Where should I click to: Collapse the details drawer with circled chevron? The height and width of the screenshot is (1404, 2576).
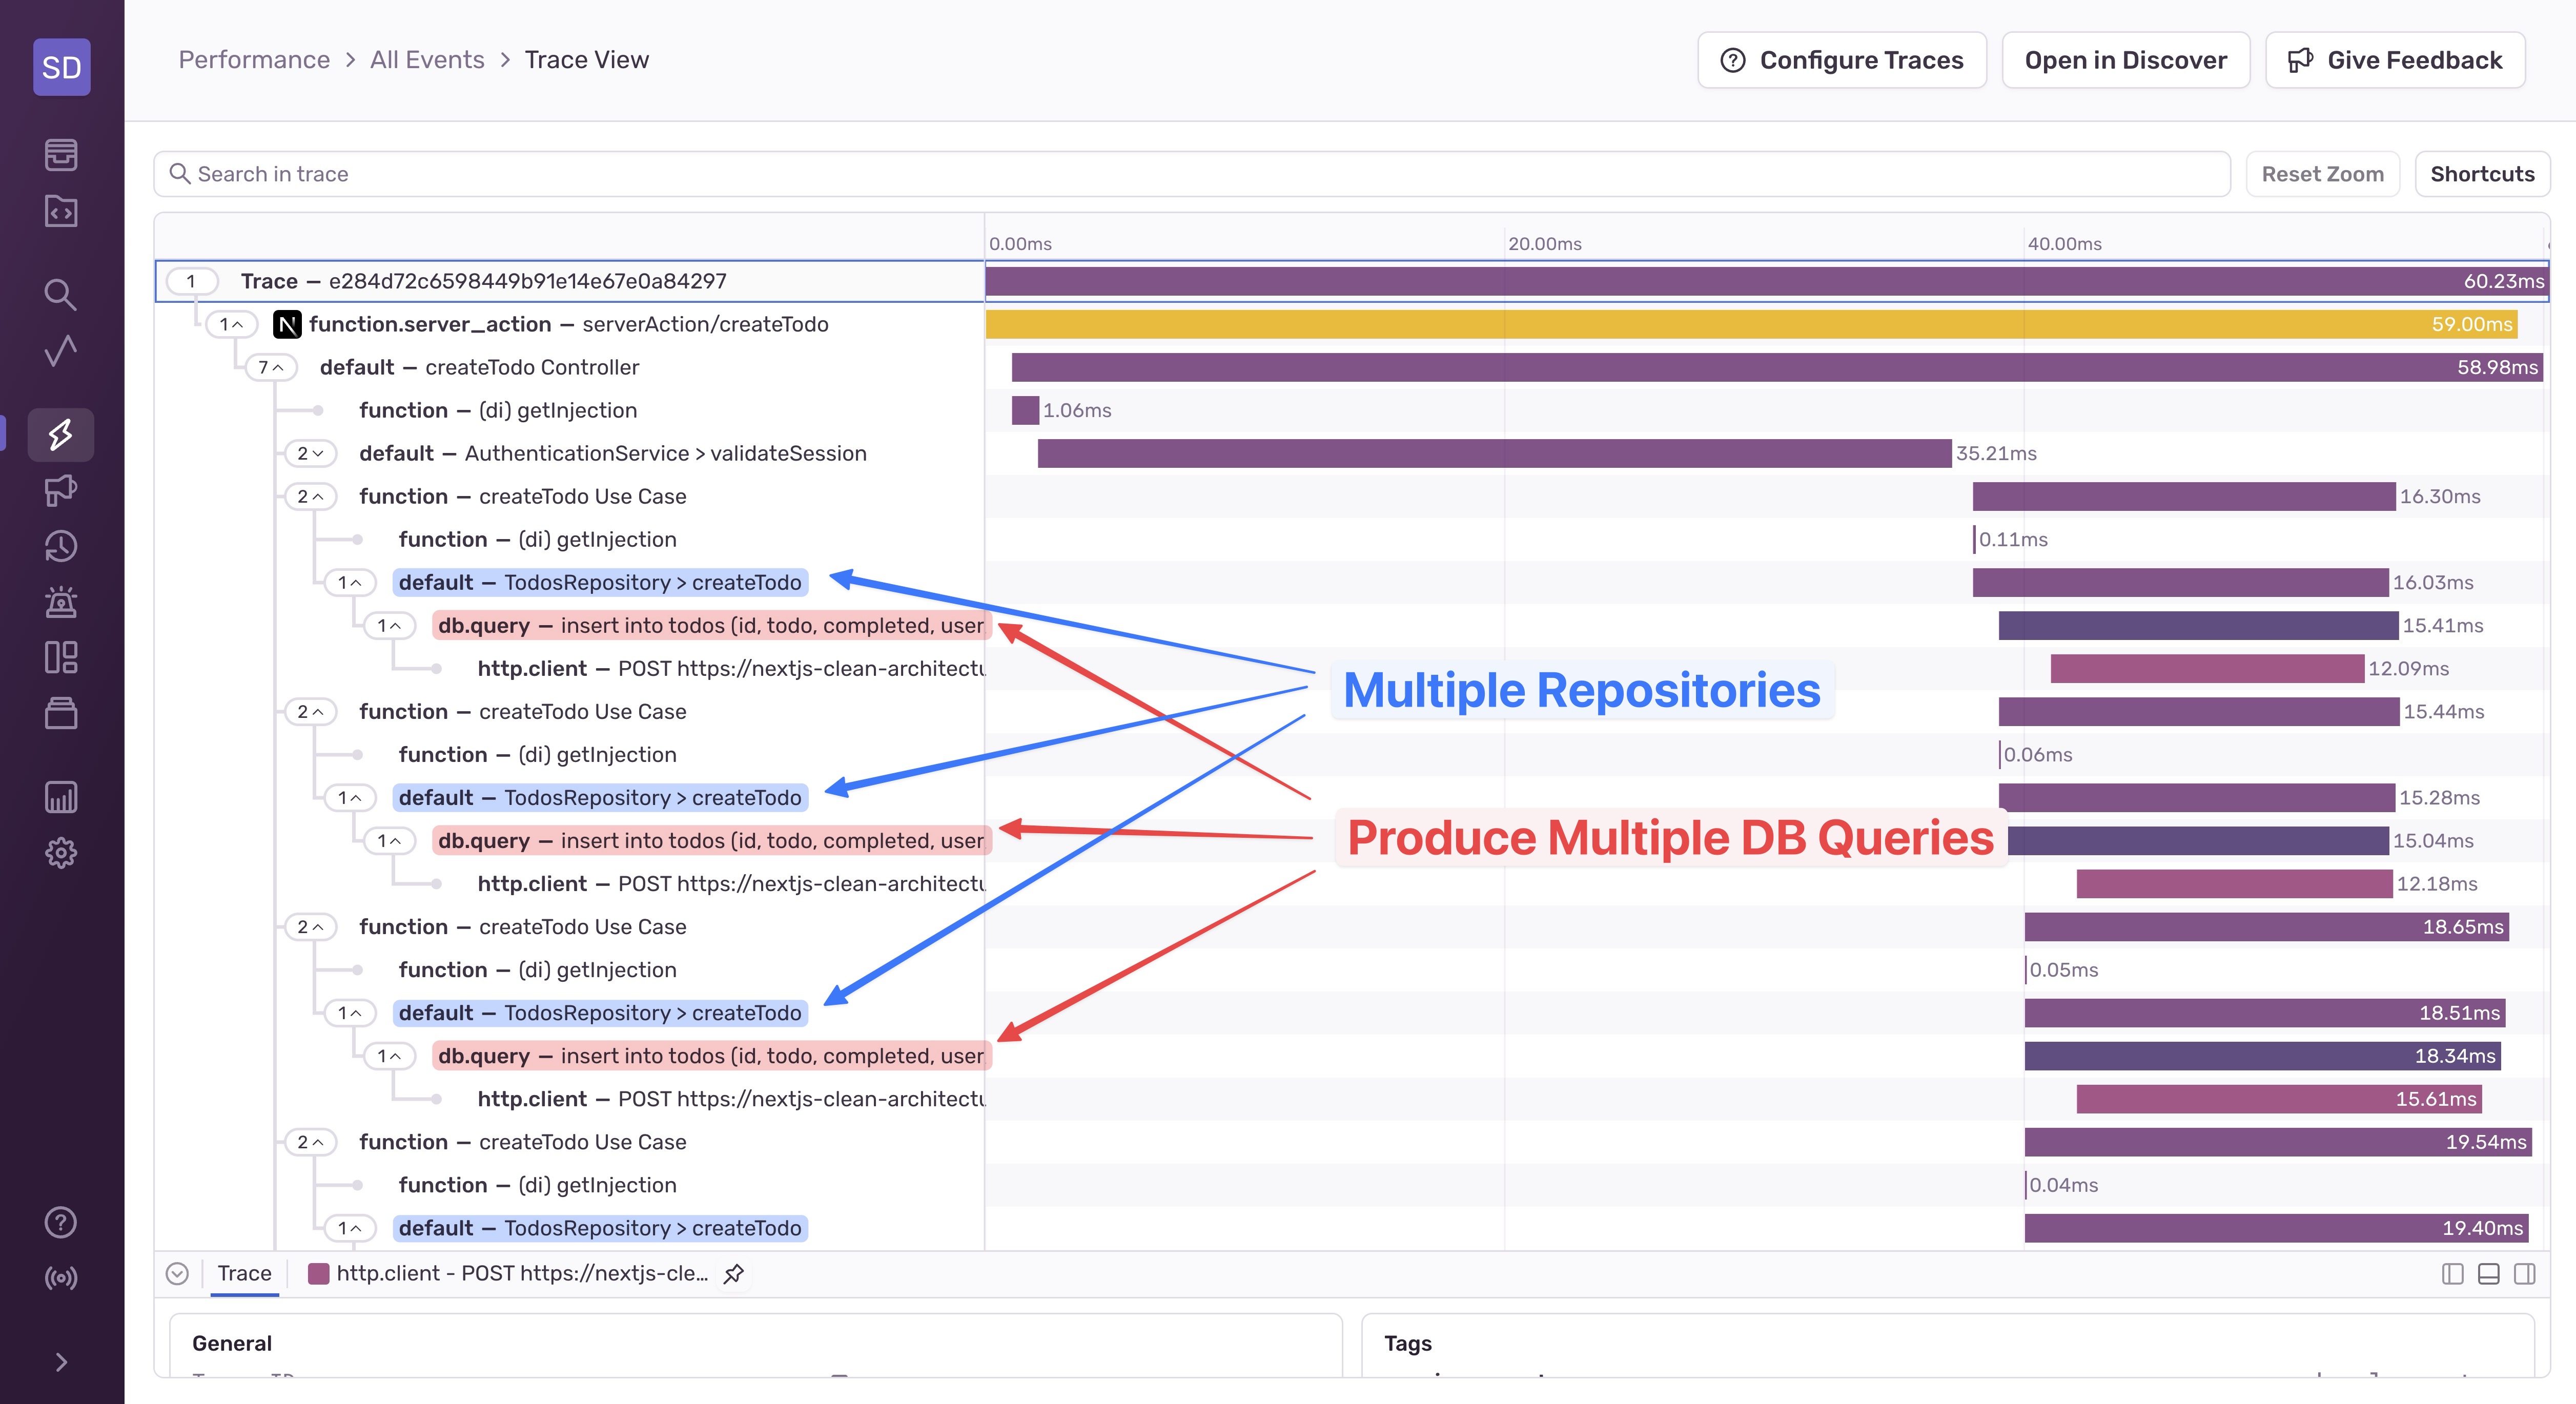point(177,1273)
